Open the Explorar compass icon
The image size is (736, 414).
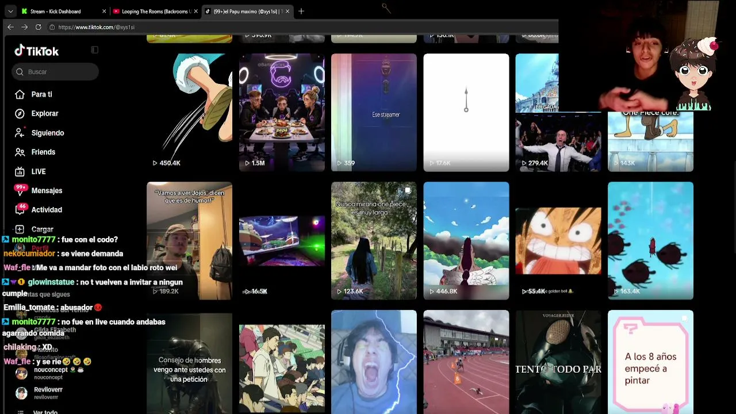point(20,114)
